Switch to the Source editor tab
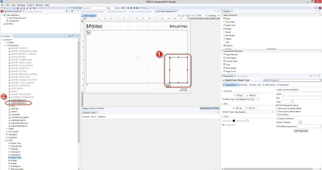Image resolution: width=322 pixels, height=170 pixels. pos(92,108)
